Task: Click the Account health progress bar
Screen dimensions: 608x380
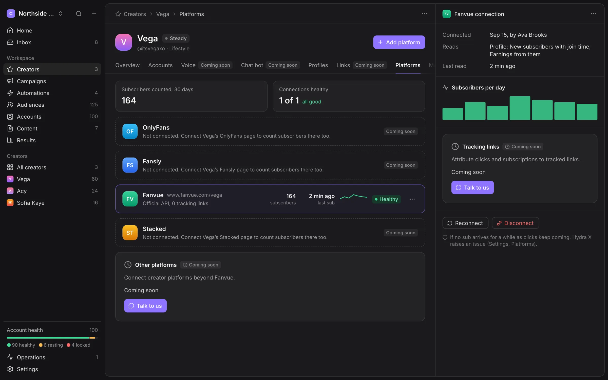Action: pos(52,338)
